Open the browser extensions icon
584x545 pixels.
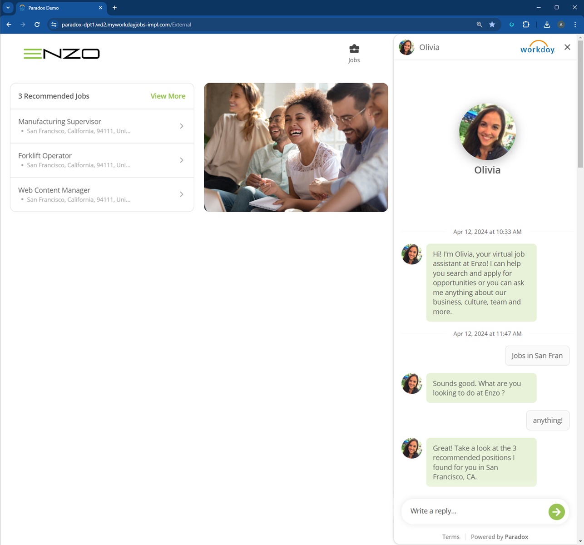(x=525, y=25)
